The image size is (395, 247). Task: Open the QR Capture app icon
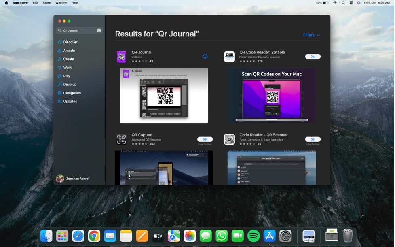(121, 139)
